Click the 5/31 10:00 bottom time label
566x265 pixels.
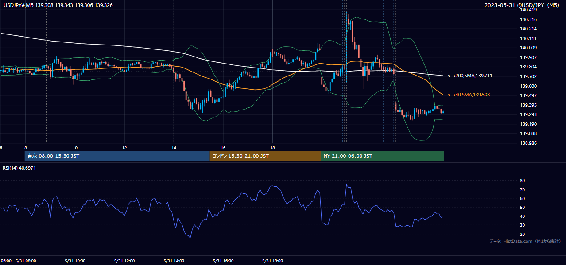point(75,261)
